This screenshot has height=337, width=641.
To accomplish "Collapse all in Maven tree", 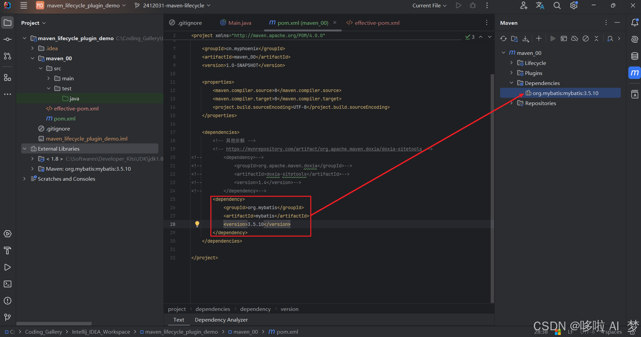I will pos(596,38).
